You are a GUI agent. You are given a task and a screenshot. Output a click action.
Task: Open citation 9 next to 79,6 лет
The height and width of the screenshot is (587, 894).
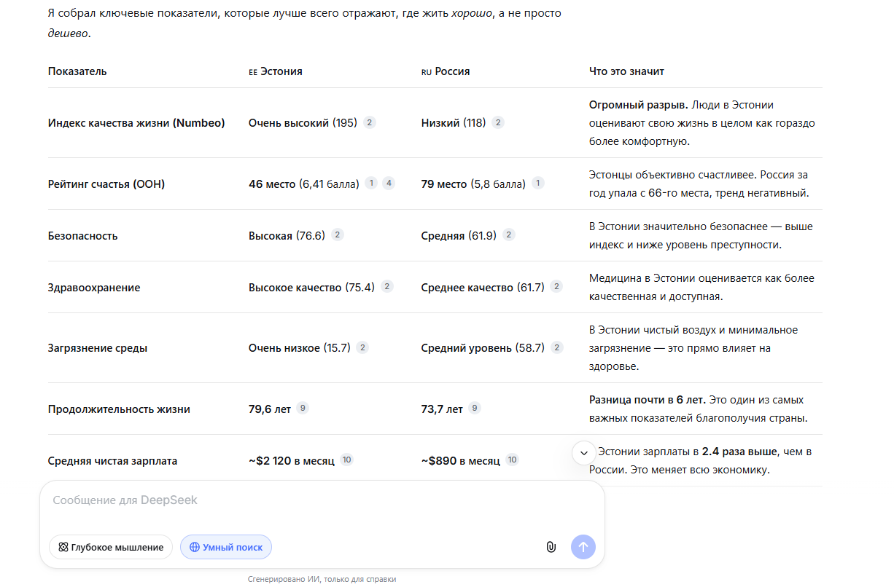303,409
